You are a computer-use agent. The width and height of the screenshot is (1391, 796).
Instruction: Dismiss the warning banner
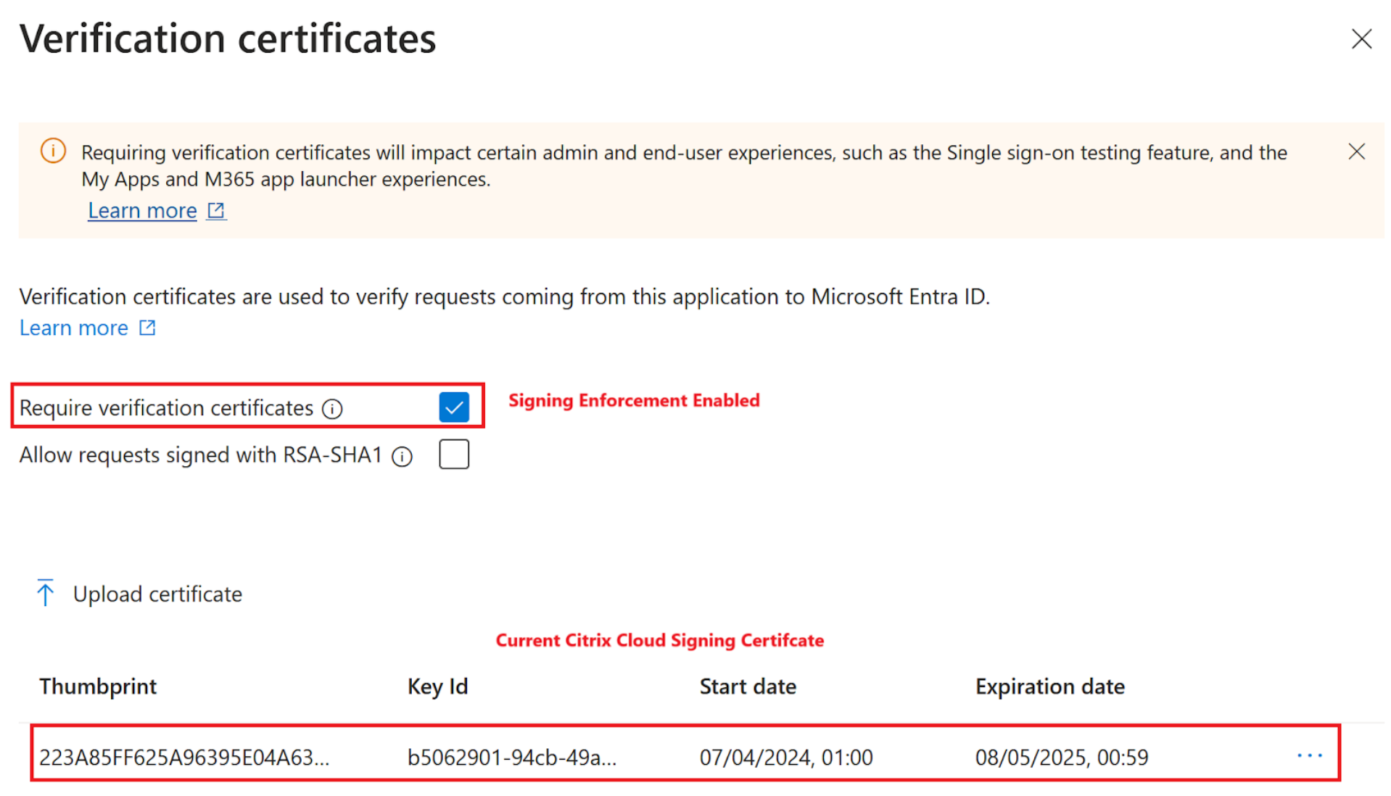(x=1356, y=151)
